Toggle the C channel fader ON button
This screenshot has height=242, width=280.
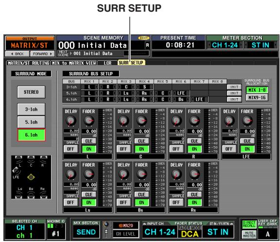(x=141, y=149)
